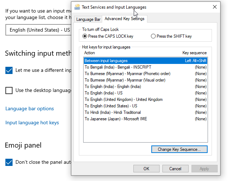Select Press the CAPS LOCK key option
The width and height of the screenshot is (251, 181).
(85, 36)
